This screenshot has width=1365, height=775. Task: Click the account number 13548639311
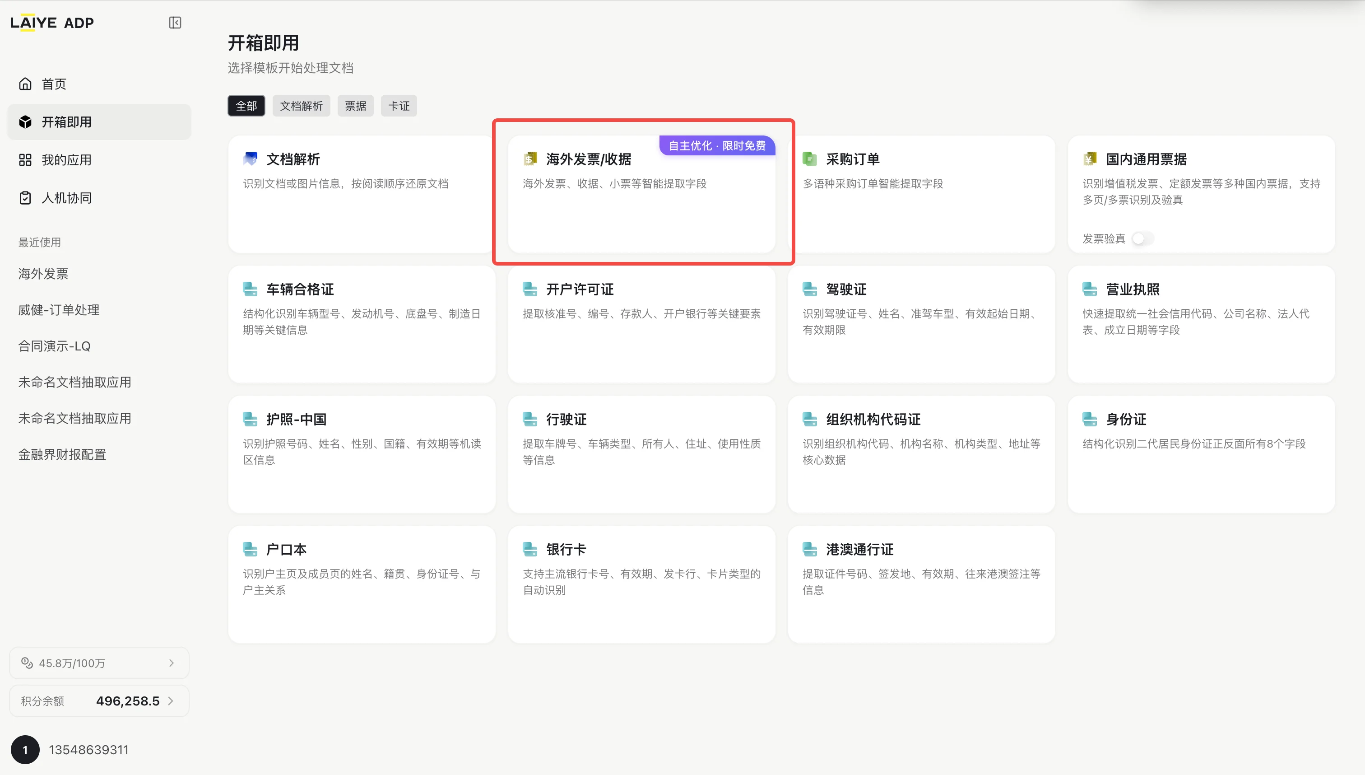point(89,749)
